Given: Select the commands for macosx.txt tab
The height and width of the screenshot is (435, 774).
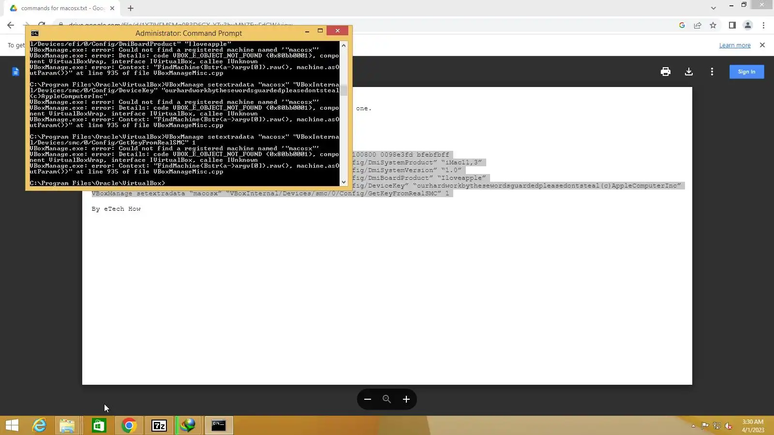Looking at the screenshot, I should tap(62, 8).
